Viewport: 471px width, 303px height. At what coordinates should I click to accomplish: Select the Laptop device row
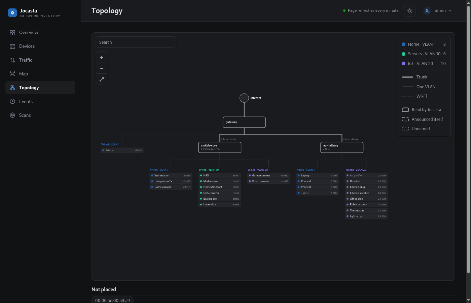coord(317,176)
